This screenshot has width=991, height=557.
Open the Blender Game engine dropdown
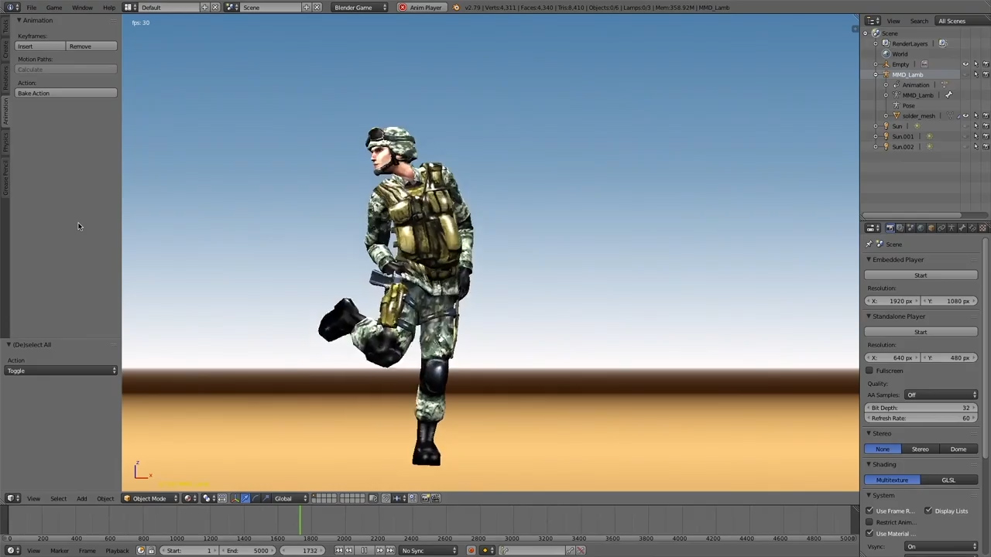360,8
